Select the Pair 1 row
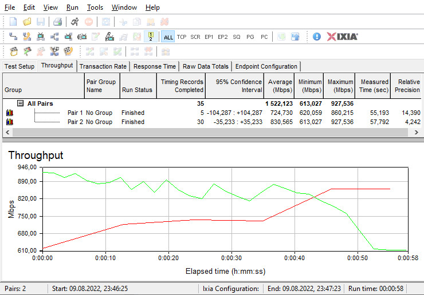The image size is (424, 295). tap(212, 113)
